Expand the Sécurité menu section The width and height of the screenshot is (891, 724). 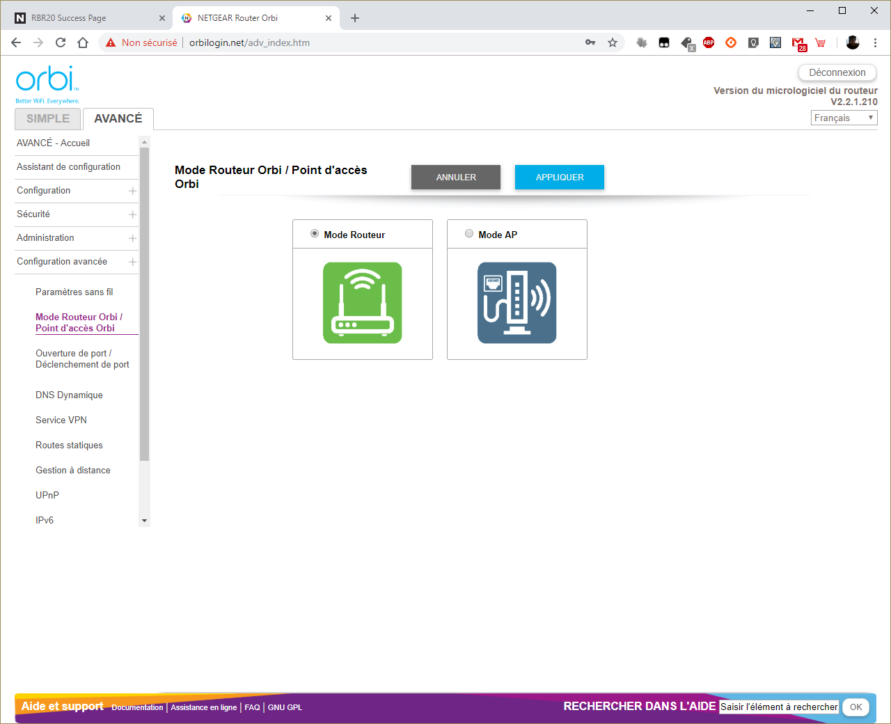tap(132, 214)
